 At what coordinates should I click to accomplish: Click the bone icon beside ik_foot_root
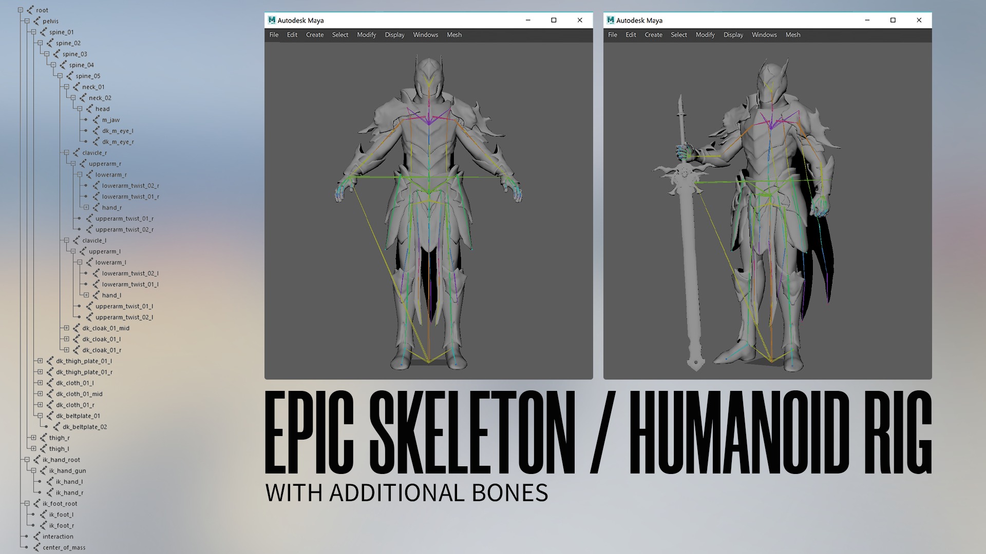[x=37, y=504]
